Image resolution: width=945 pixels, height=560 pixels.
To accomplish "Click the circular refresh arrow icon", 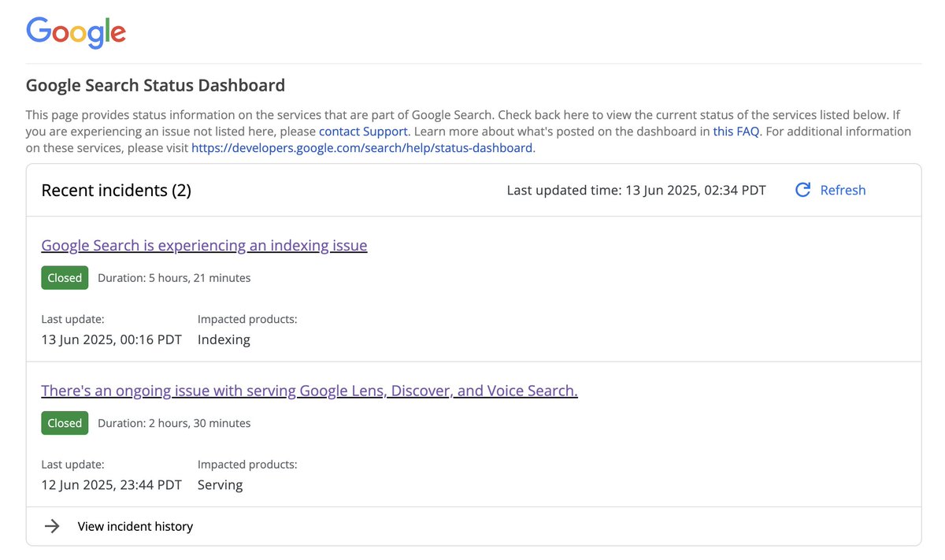I will click(x=802, y=190).
